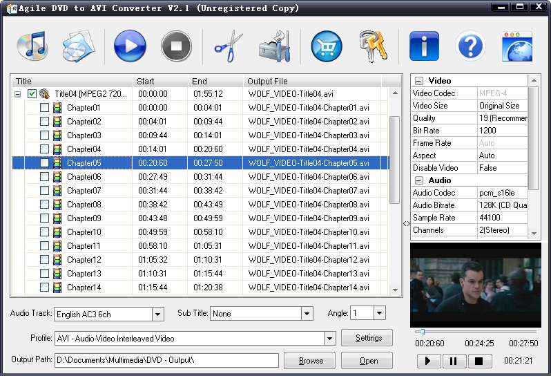Click the Chapter03 film strip icon
The height and width of the screenshot is (376, 551).
pyautogui.click(x=57, y=135)
